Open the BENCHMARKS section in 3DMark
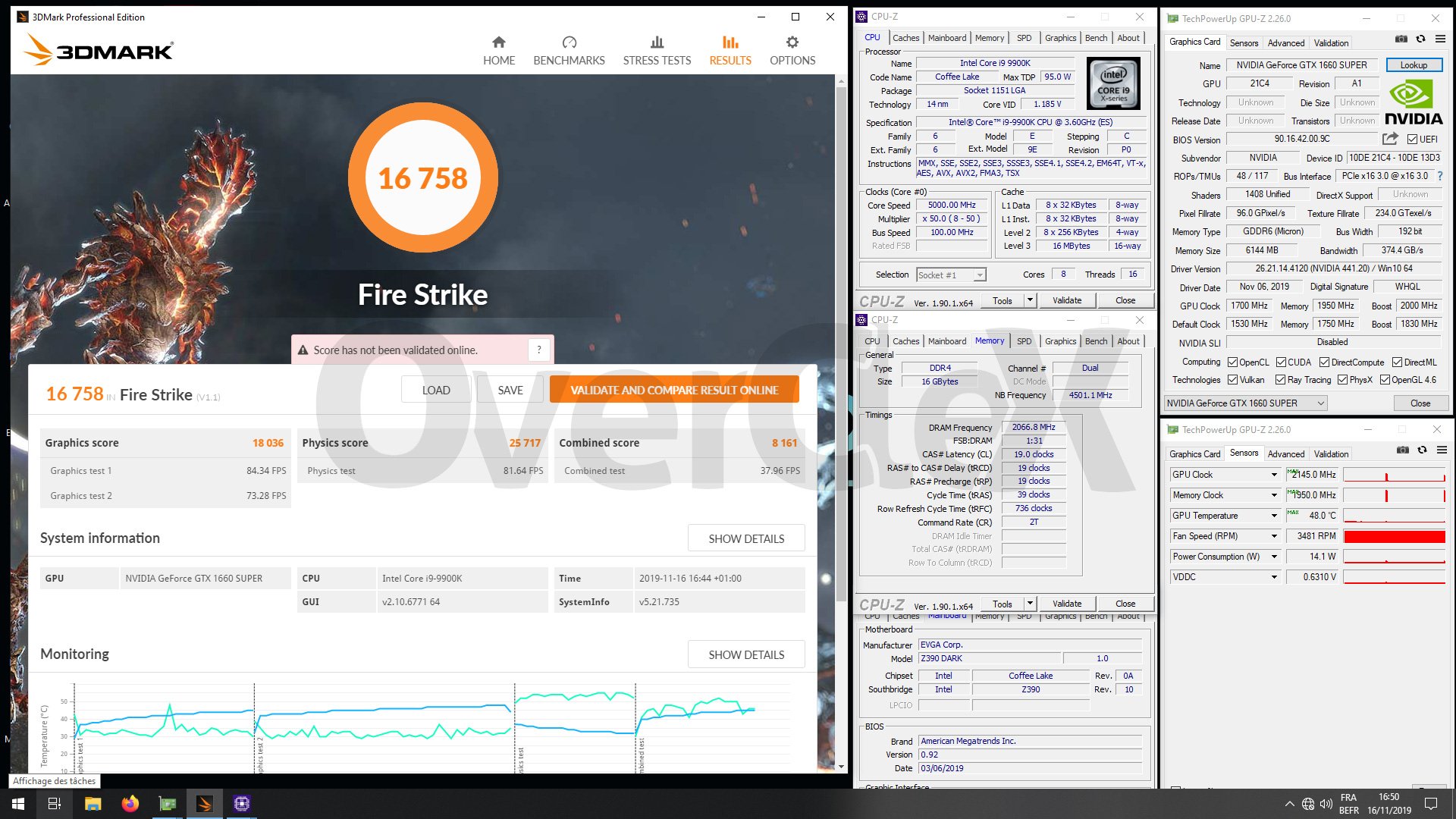This screenshot has width=1456, height=819. pyautogui.click(x=569, y=51)
